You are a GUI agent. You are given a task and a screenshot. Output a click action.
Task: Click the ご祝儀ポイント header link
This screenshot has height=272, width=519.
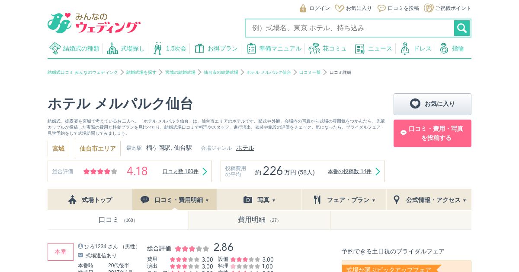tap(453, 8)
